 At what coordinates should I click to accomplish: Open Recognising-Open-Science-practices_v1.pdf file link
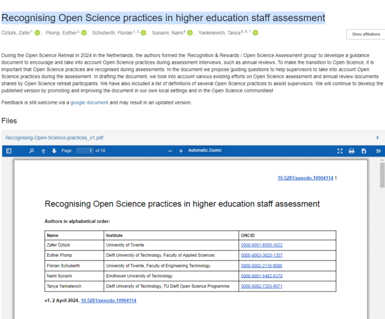55,137
